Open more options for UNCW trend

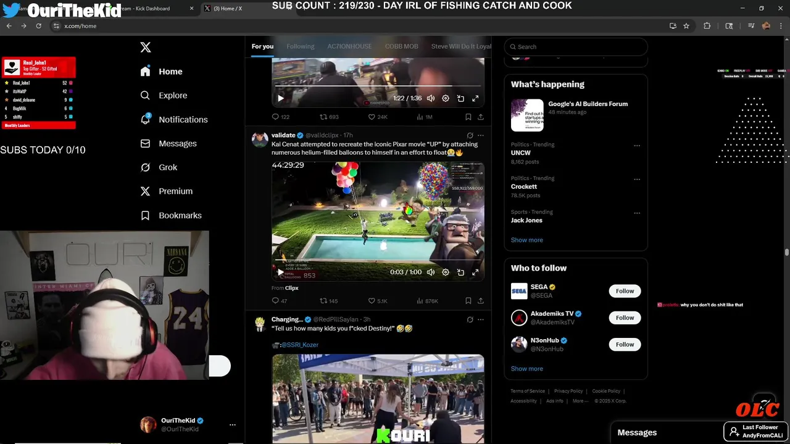click(637, 146)
